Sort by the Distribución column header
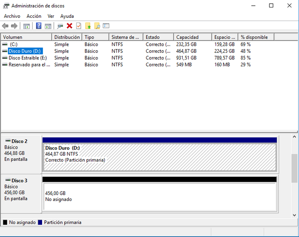The width and height of the screenshot is (299, 237). pyautogui.click(x=67, y=37)
